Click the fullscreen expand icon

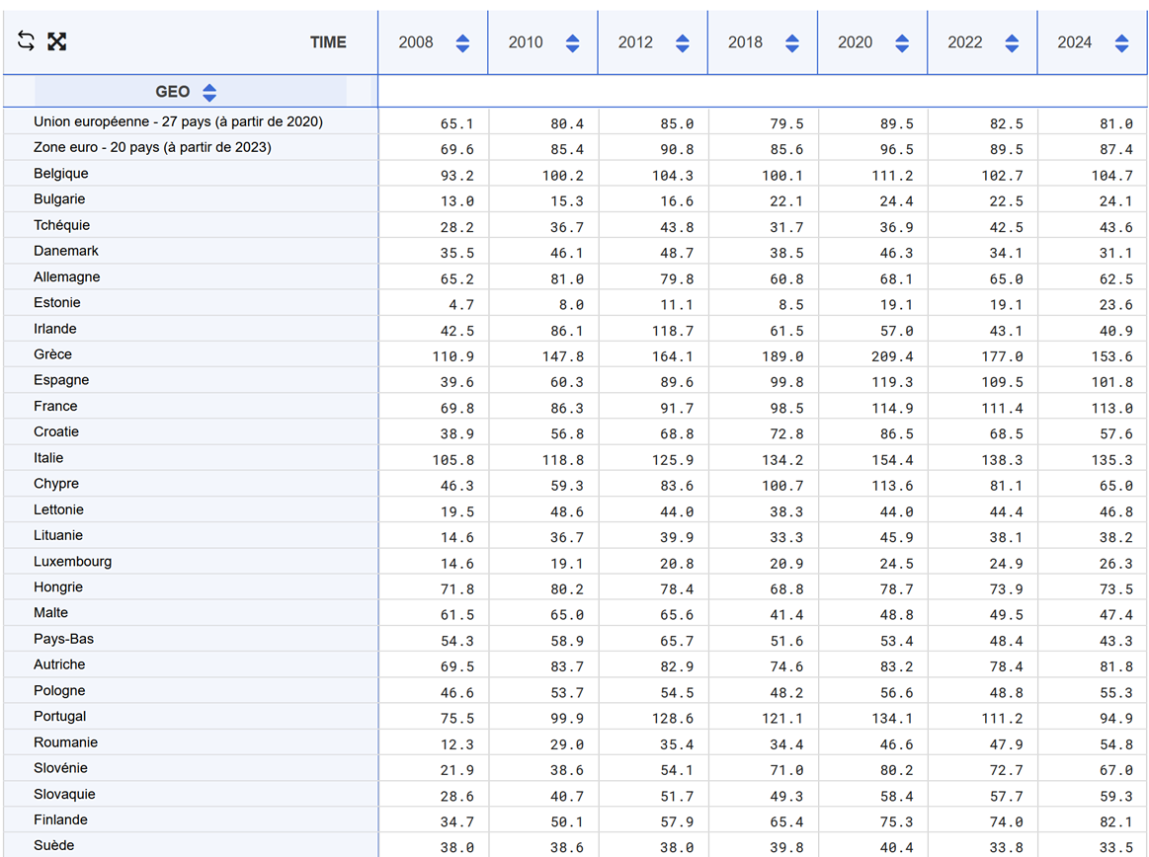(57, 41)
